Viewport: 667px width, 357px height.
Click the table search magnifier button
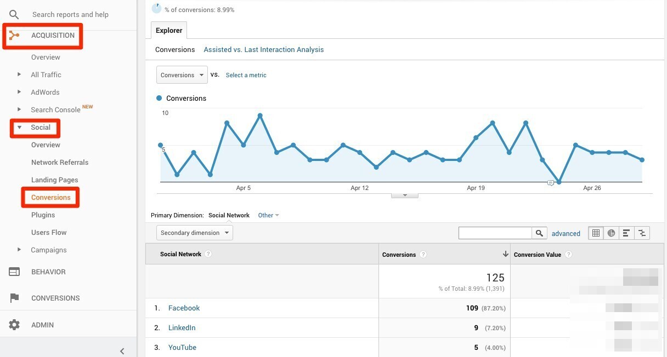[x=540, y=233]
